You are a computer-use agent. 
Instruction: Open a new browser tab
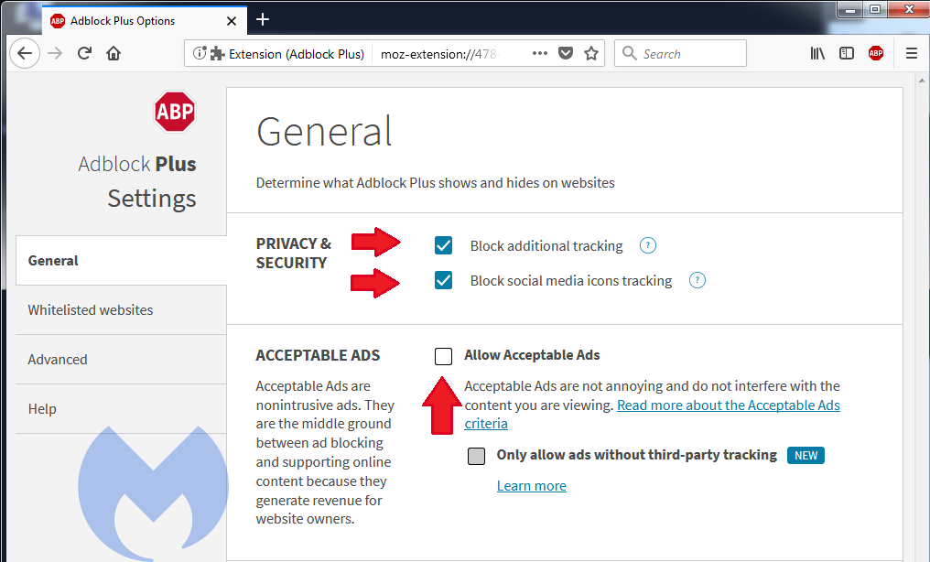263,19
